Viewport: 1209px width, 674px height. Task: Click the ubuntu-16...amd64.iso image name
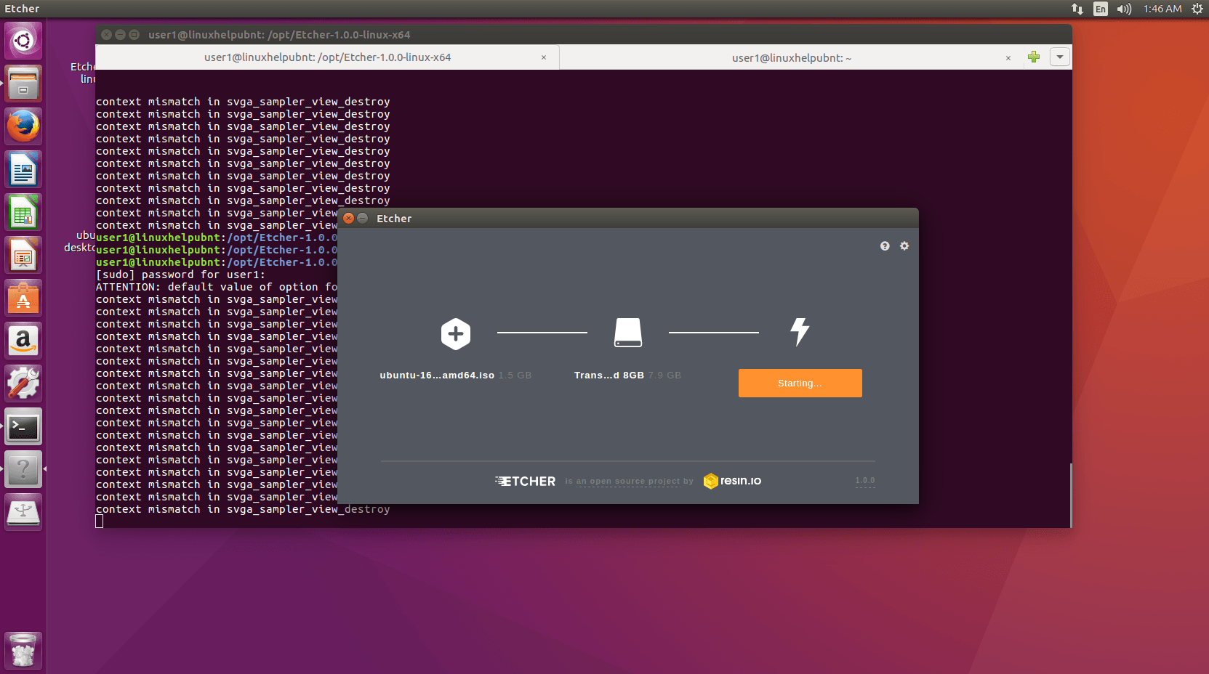pyautogui.click(x=437, y=375)
